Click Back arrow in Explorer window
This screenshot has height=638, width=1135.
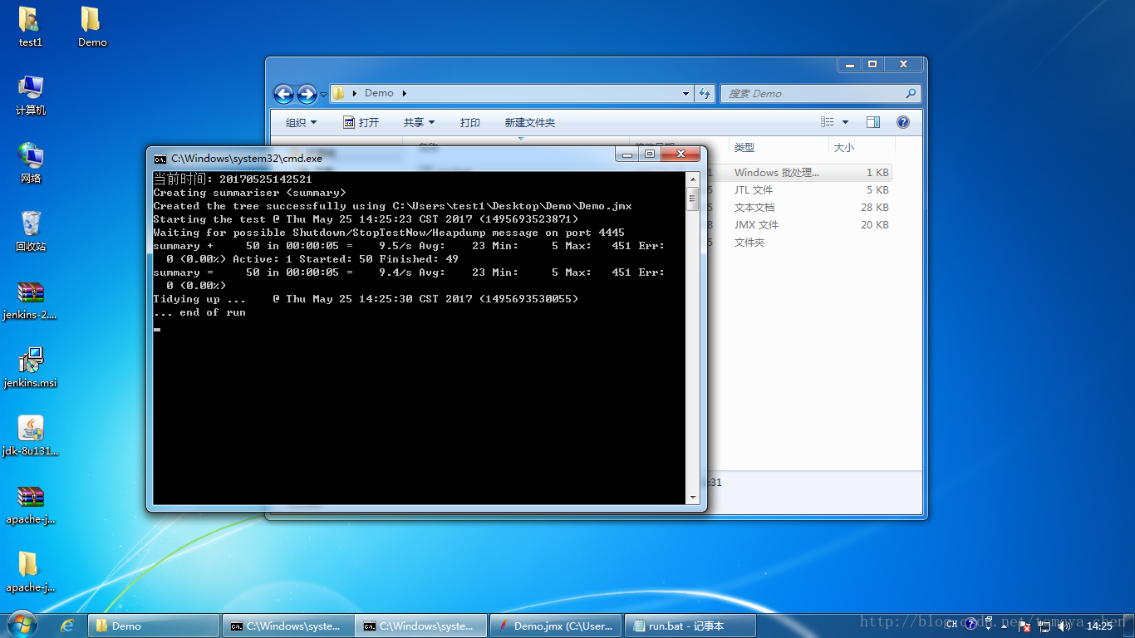click(x=283, y=94)
